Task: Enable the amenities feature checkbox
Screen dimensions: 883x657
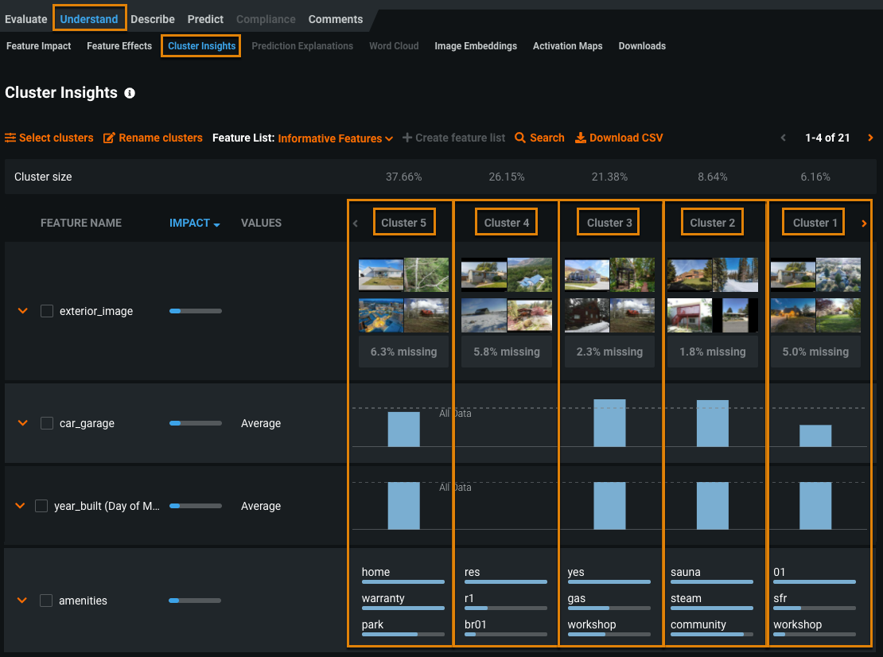Action: (46, 601)
